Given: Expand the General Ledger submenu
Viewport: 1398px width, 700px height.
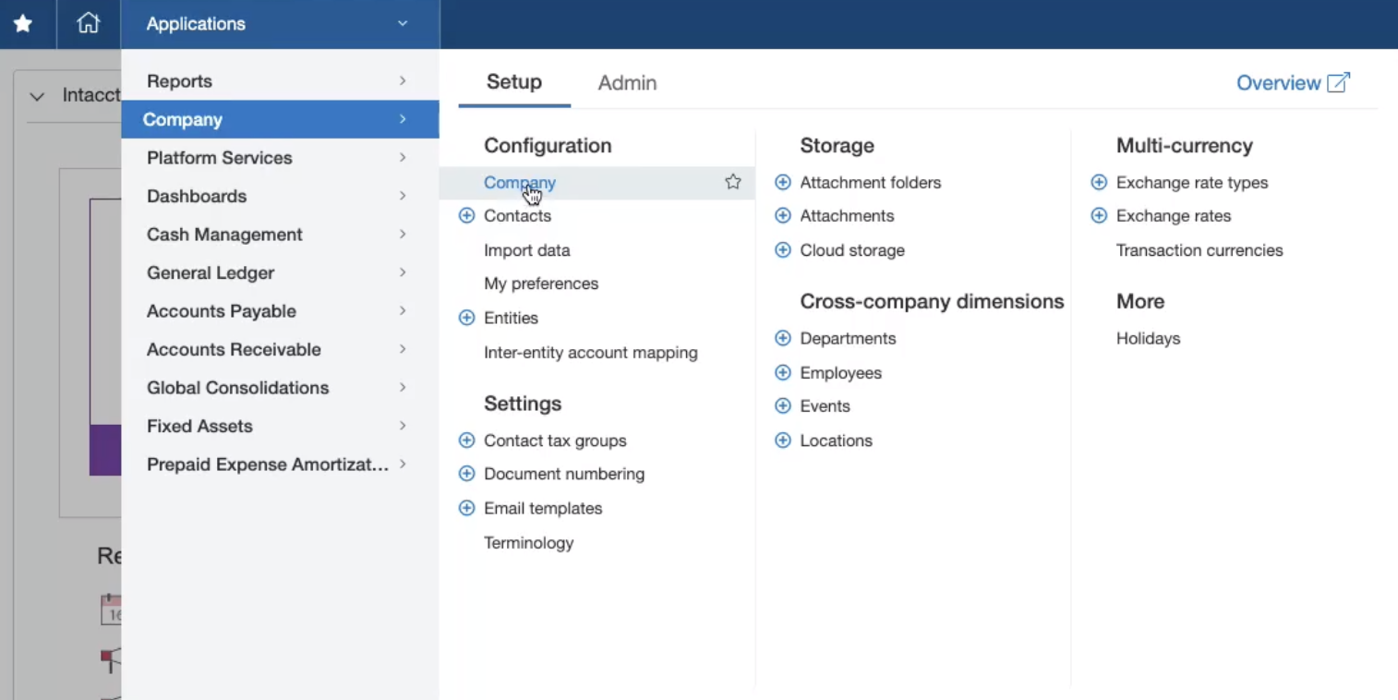Looking at the screenshot, I should coord(403,272).
